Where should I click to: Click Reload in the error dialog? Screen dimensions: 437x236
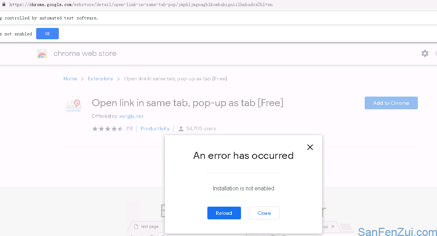coord(224,213)
